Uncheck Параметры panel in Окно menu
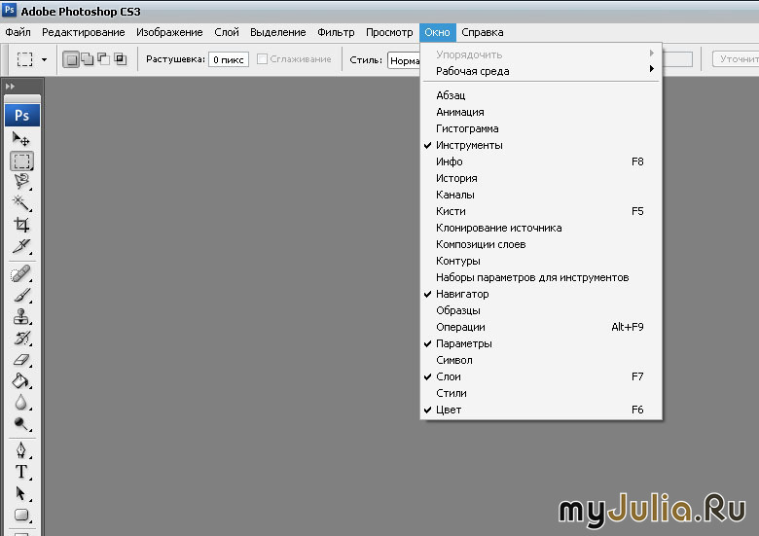Screen dimensions: 759x536 click(541, 343)
